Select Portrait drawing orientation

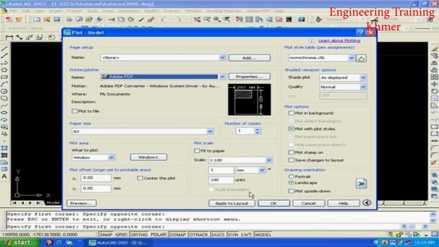[291, 176]
